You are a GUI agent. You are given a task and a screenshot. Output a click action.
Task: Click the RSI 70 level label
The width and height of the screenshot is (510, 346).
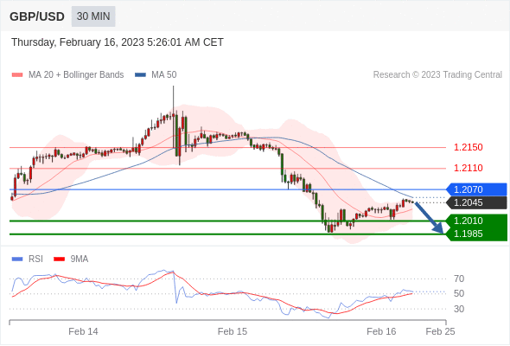tap(459, 279)
